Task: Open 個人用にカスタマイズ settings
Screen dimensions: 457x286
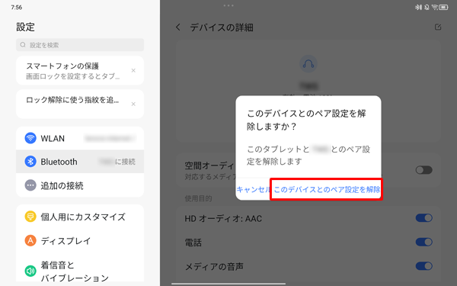Action: pos(80,217)
